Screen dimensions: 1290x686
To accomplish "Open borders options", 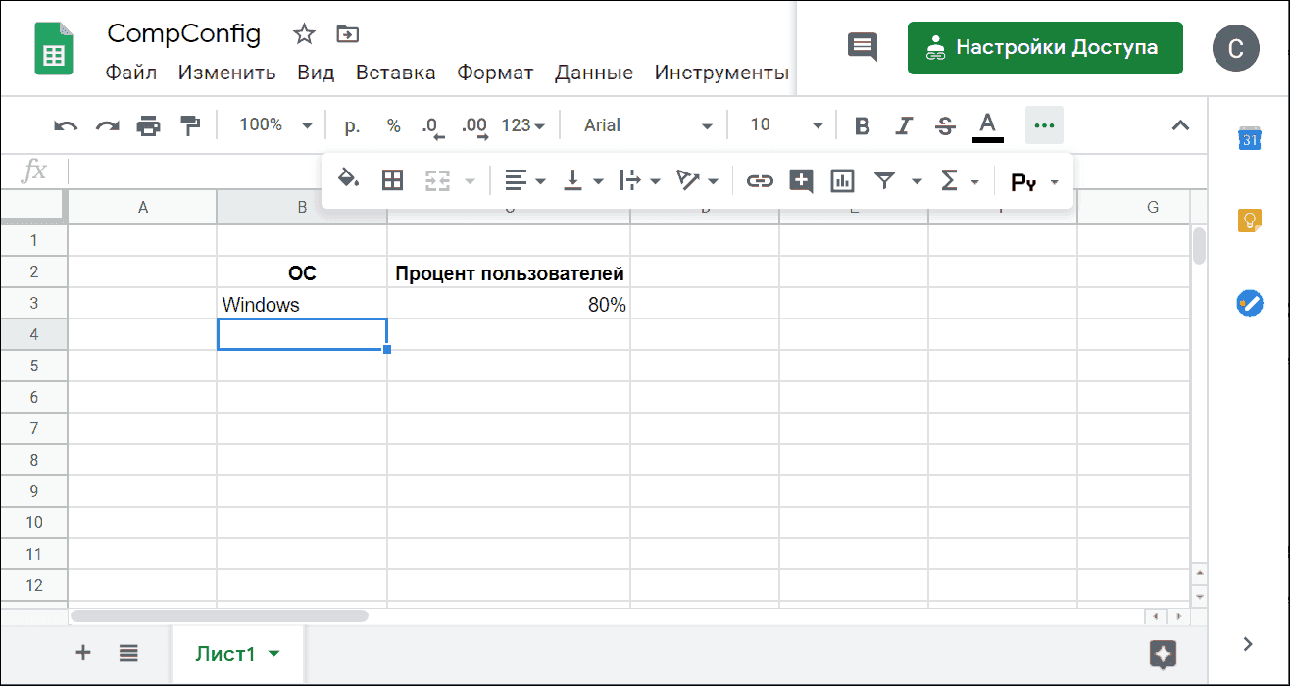I will coord(392,180).
